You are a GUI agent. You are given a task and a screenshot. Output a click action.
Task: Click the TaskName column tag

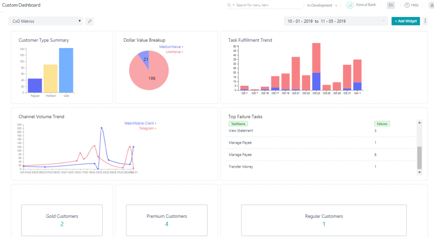(238, 123)
